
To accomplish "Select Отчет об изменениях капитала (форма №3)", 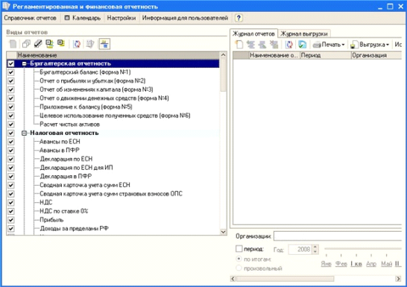I will (x=96, y=89).
